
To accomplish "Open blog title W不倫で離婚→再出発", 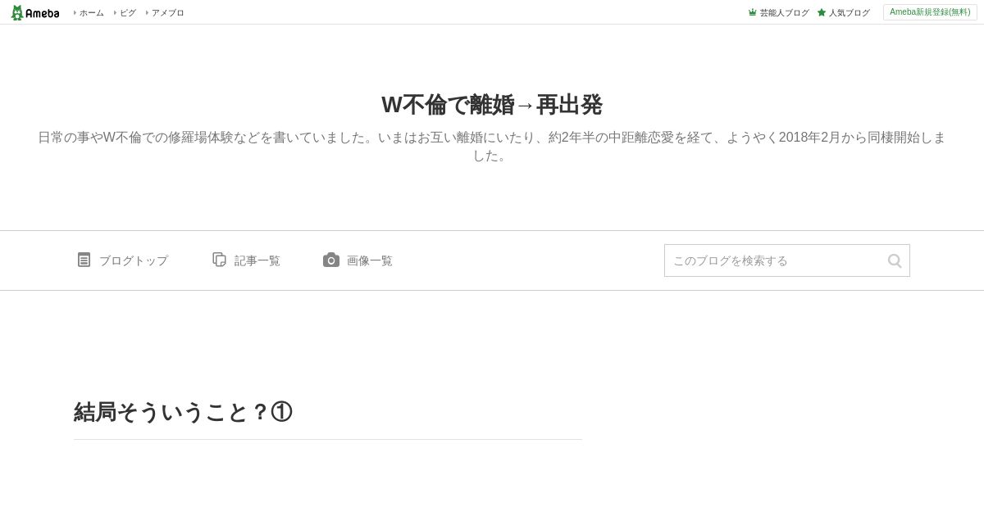I will point(492,105).
